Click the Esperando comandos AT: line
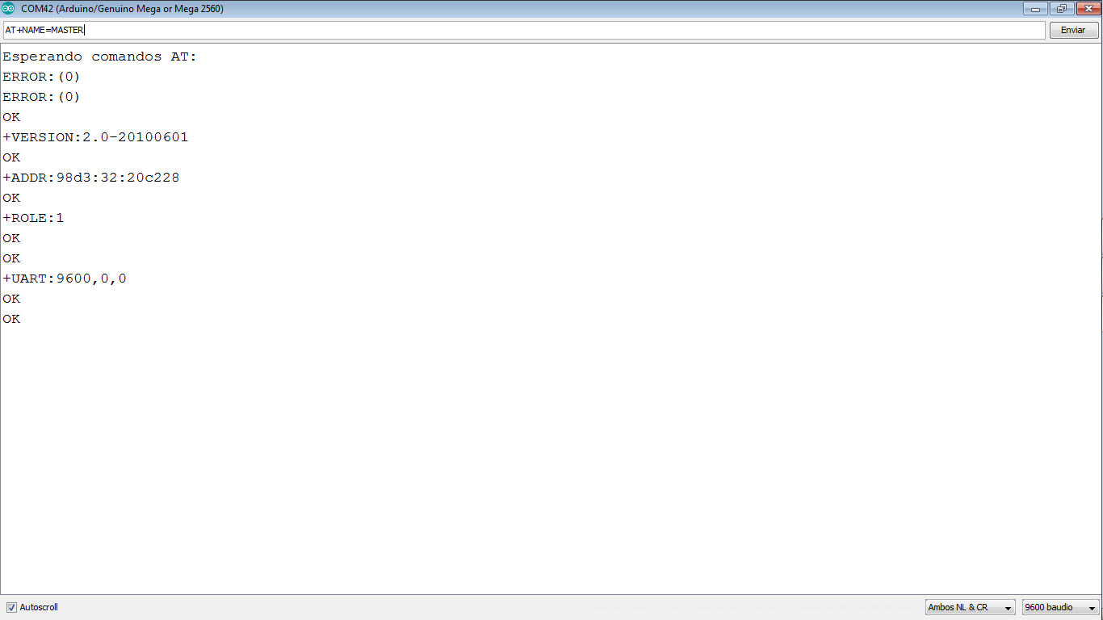1103x620 pixels. (99, 57)
